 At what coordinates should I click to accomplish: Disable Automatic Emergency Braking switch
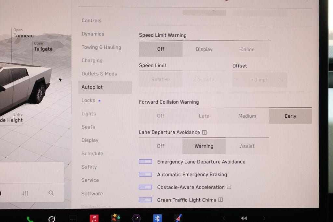(x=145, y=175)
